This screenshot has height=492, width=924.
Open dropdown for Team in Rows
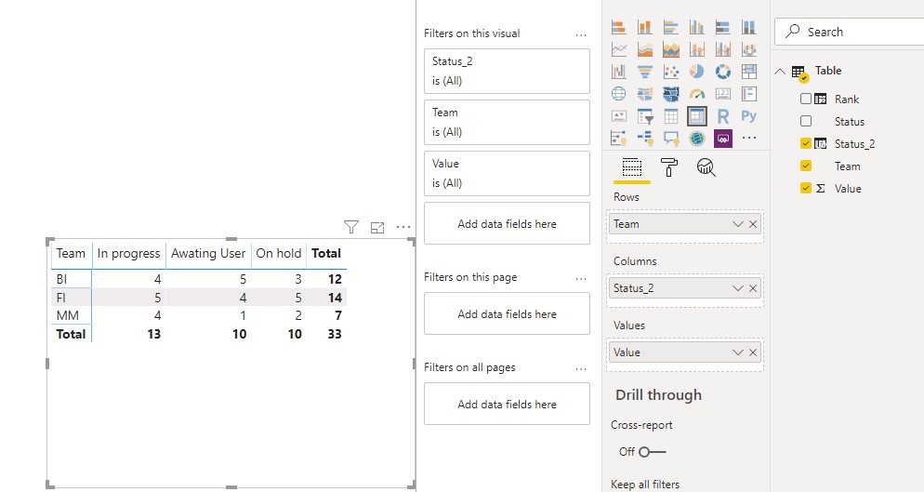click(738, 223)
